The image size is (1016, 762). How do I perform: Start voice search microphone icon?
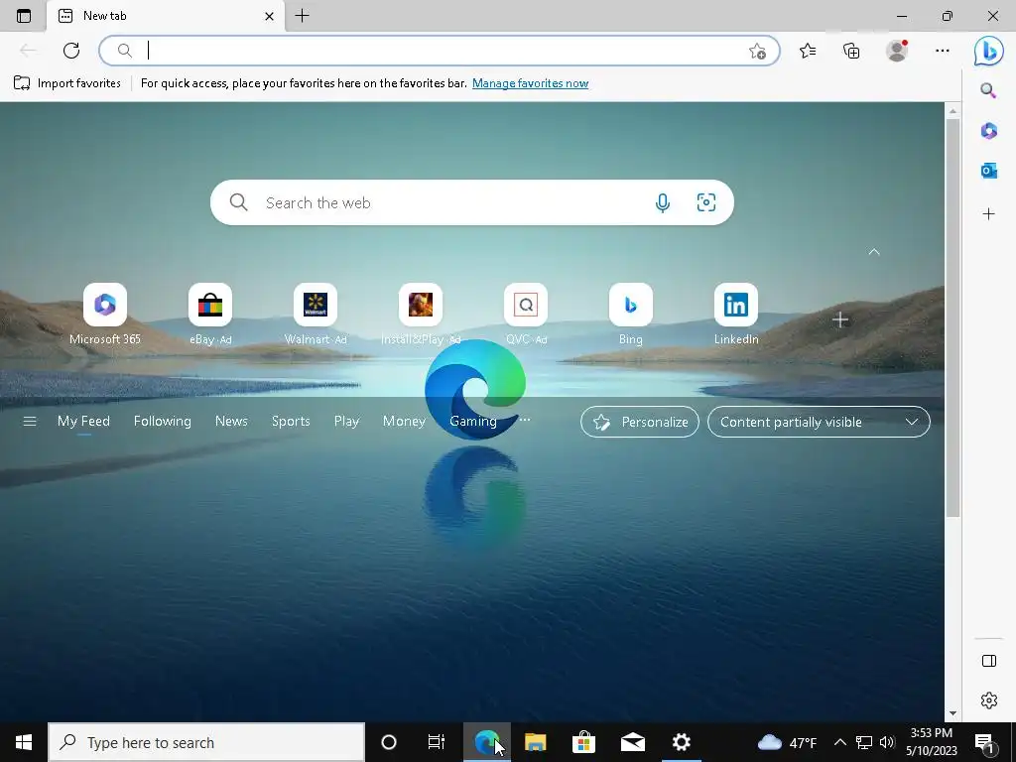point(662,202)
